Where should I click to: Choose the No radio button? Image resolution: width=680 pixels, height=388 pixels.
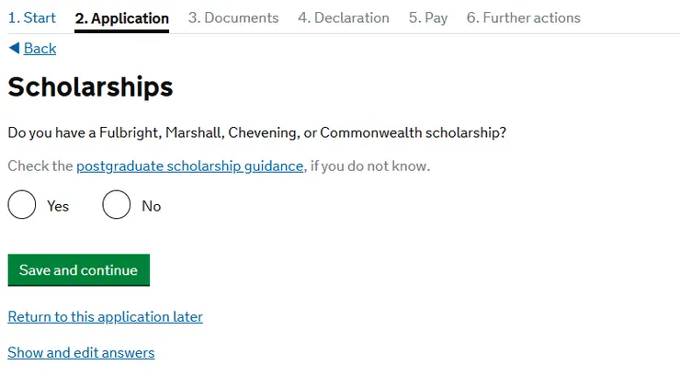click(x=117, y=205)
